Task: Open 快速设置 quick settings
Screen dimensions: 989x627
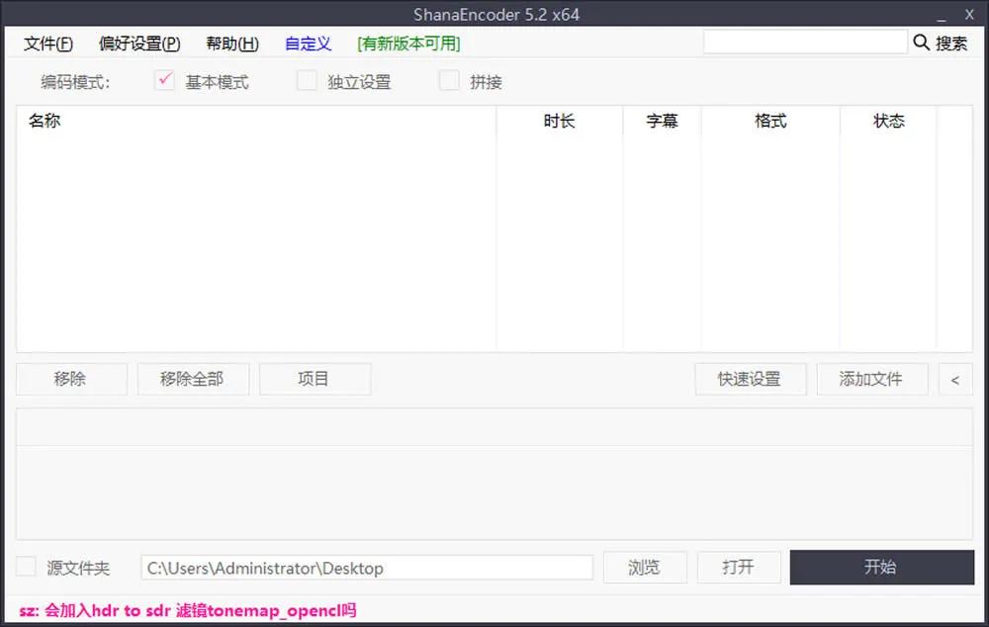Action: click(x=750, y=379)
